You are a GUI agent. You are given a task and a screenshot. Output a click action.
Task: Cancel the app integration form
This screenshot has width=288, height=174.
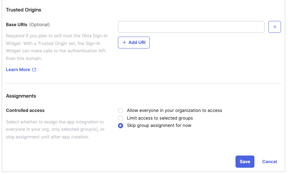(x=269, y=162)
